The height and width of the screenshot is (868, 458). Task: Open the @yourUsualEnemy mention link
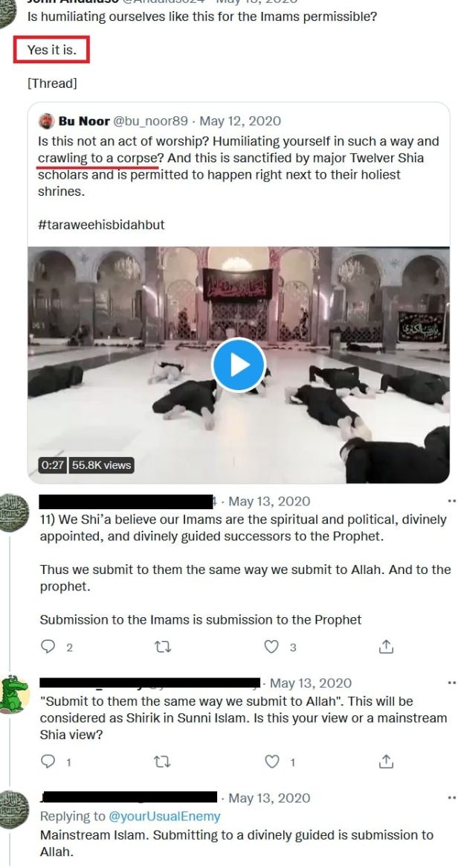pyautogui.click(x=165, y=816)
